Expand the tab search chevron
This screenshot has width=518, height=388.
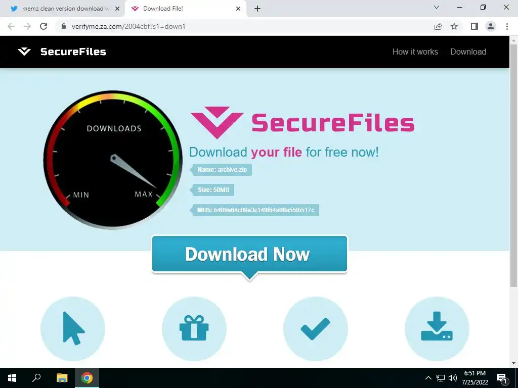(x=437, y=7)
